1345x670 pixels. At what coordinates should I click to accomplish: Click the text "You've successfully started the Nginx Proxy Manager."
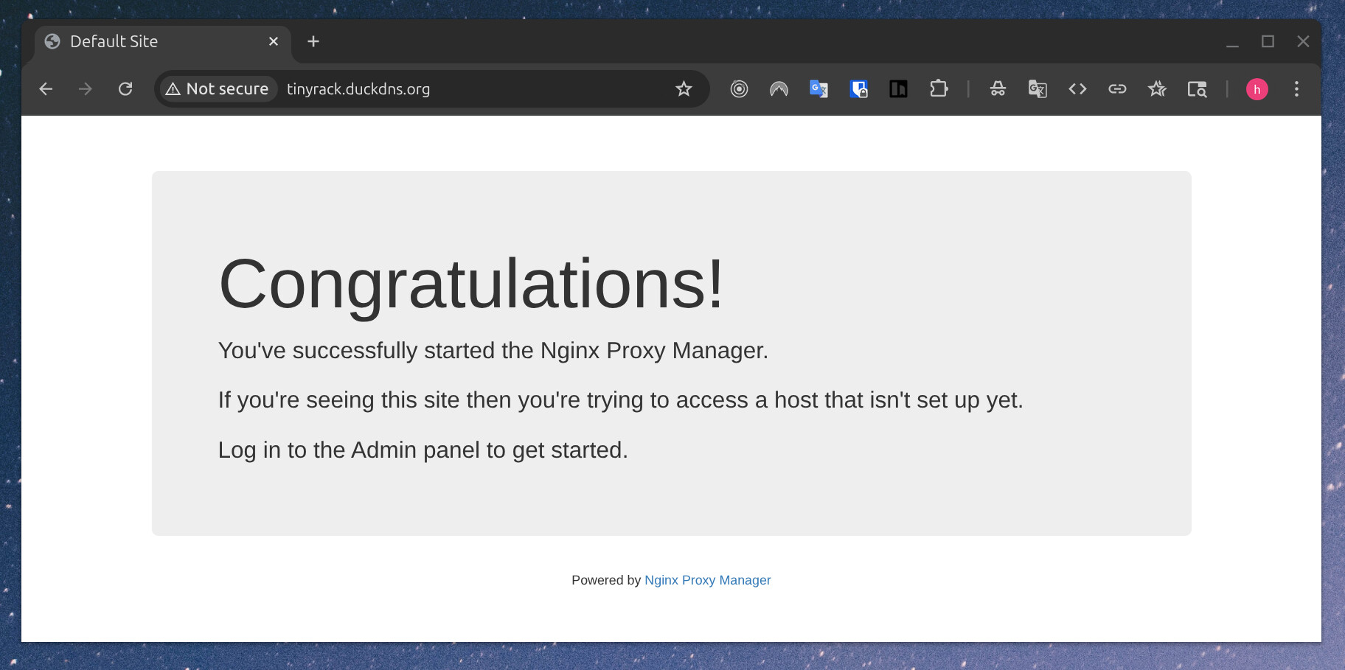click(x=493, y=351)
